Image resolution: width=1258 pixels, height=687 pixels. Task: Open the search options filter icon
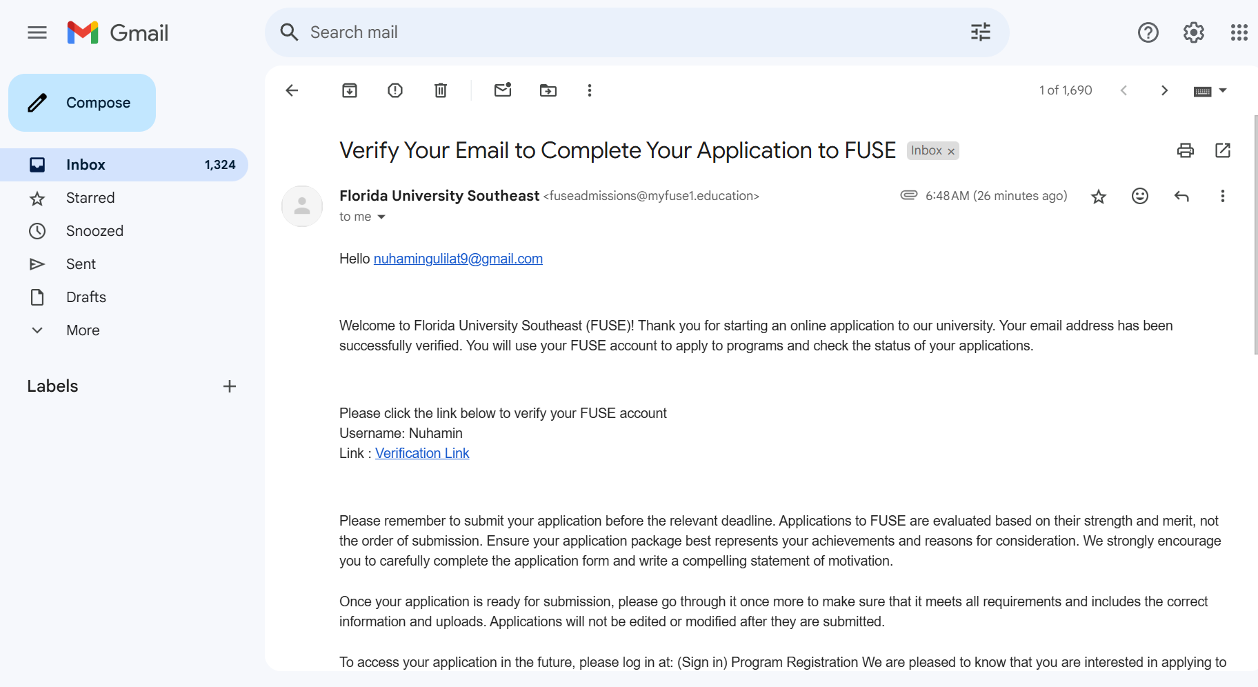click(980, 32)
